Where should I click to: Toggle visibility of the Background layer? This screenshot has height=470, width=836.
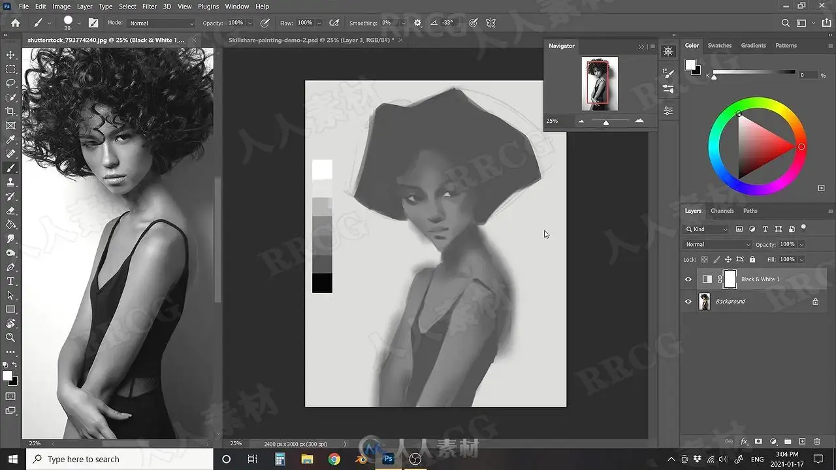coord(688,302)
